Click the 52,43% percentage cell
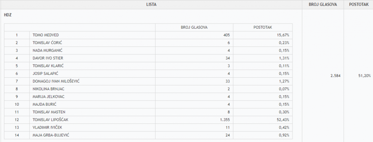Viewport: 373px width, 142px height. (x=263, y=120)
